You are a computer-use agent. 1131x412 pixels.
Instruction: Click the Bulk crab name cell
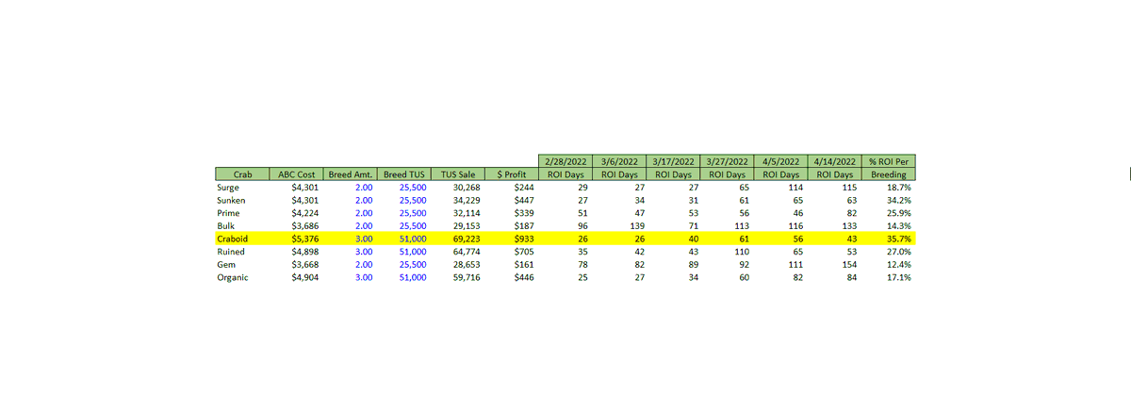(226, 227)
